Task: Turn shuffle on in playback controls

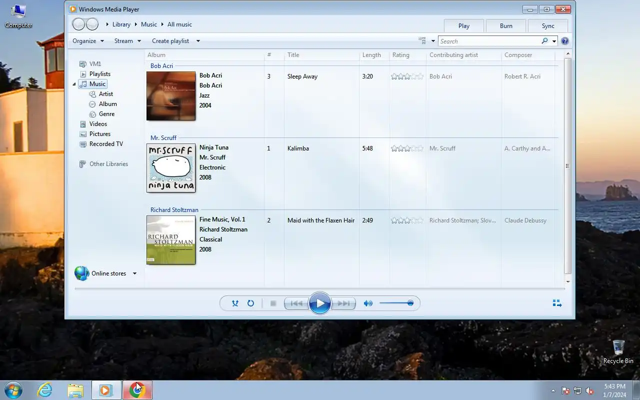Action: pyautogui.click(x=235, y=303)
